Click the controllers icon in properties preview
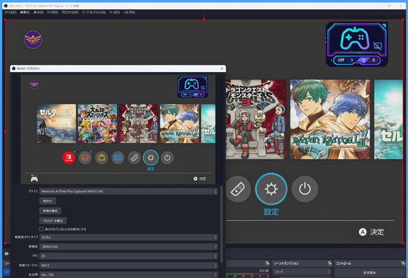The height and width of the screenshot is (278, 408). pyautogui.click(x=134, y=158)
